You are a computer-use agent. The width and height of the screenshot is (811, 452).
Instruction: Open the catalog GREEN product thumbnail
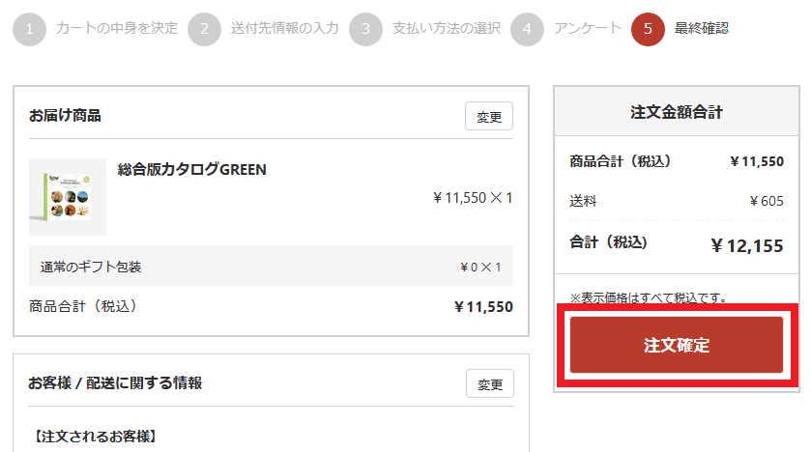[x=68, y=197]
